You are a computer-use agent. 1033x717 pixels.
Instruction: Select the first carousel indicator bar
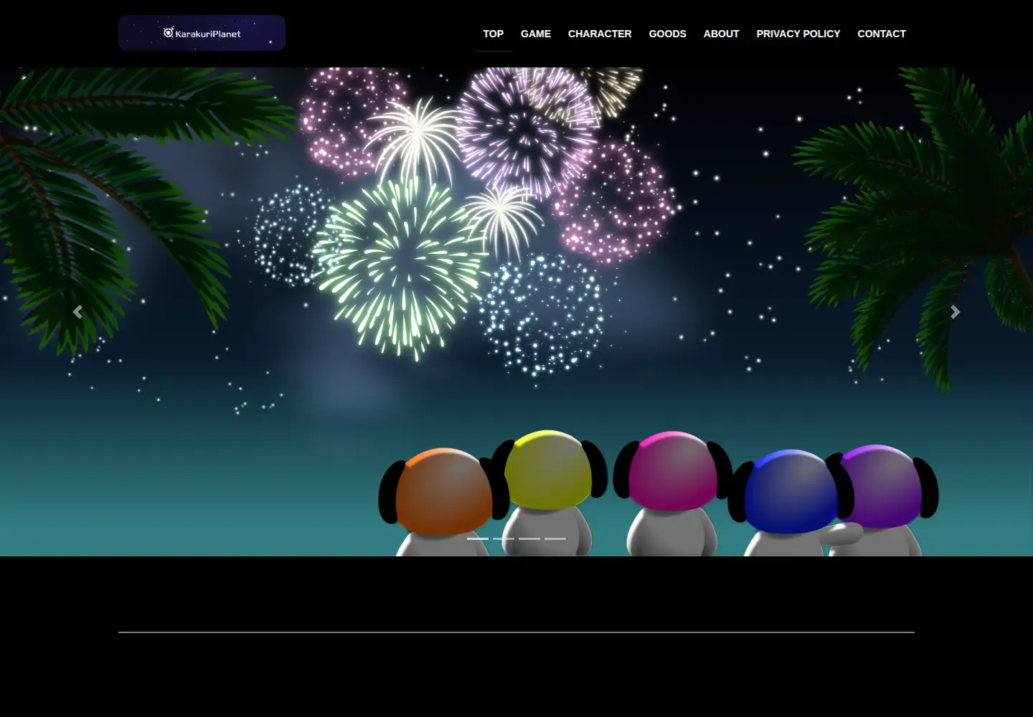478,538
